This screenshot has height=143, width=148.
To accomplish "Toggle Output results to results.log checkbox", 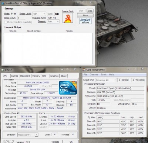I will pos(6,22).
